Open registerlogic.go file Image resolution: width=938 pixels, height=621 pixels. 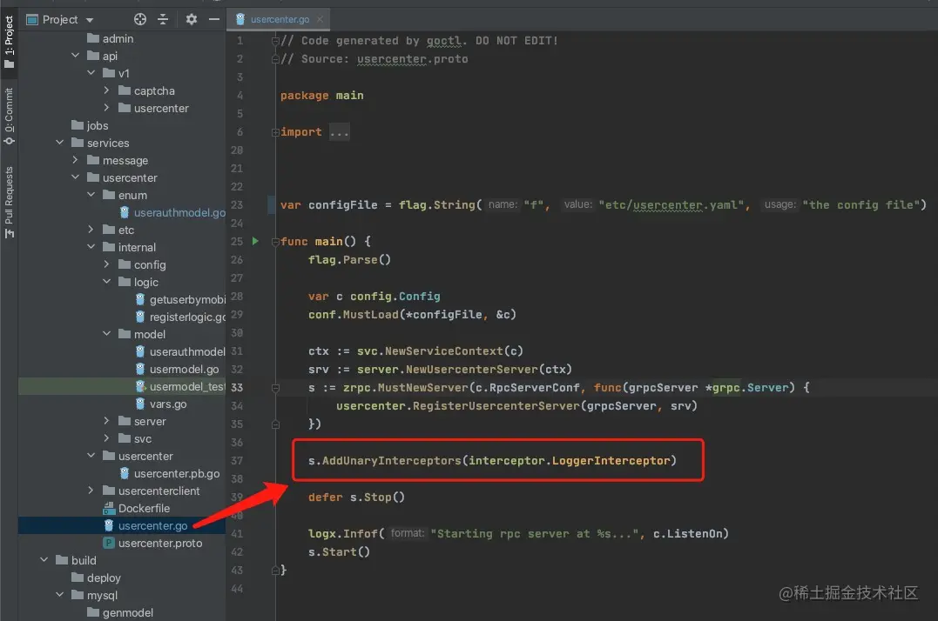180,317
